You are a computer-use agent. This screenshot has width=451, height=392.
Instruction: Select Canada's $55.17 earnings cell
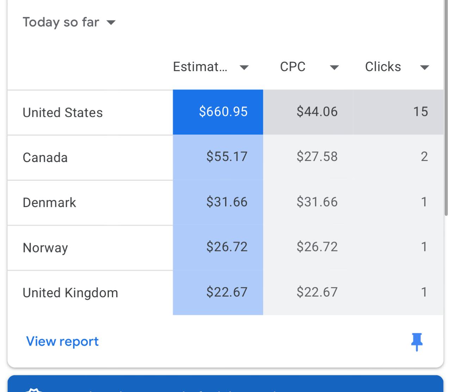[227, 156]
